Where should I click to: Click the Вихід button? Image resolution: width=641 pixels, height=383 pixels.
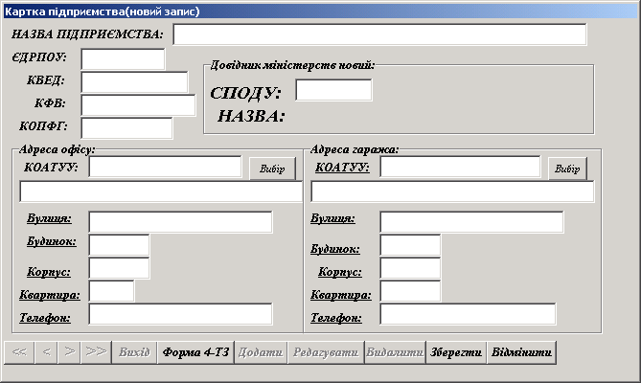134,352
